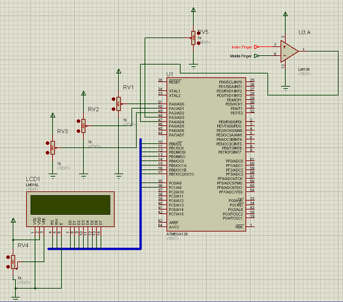Click the RESET pin of U1
Viewport: 343px width, 302px height.
[163, 82]
